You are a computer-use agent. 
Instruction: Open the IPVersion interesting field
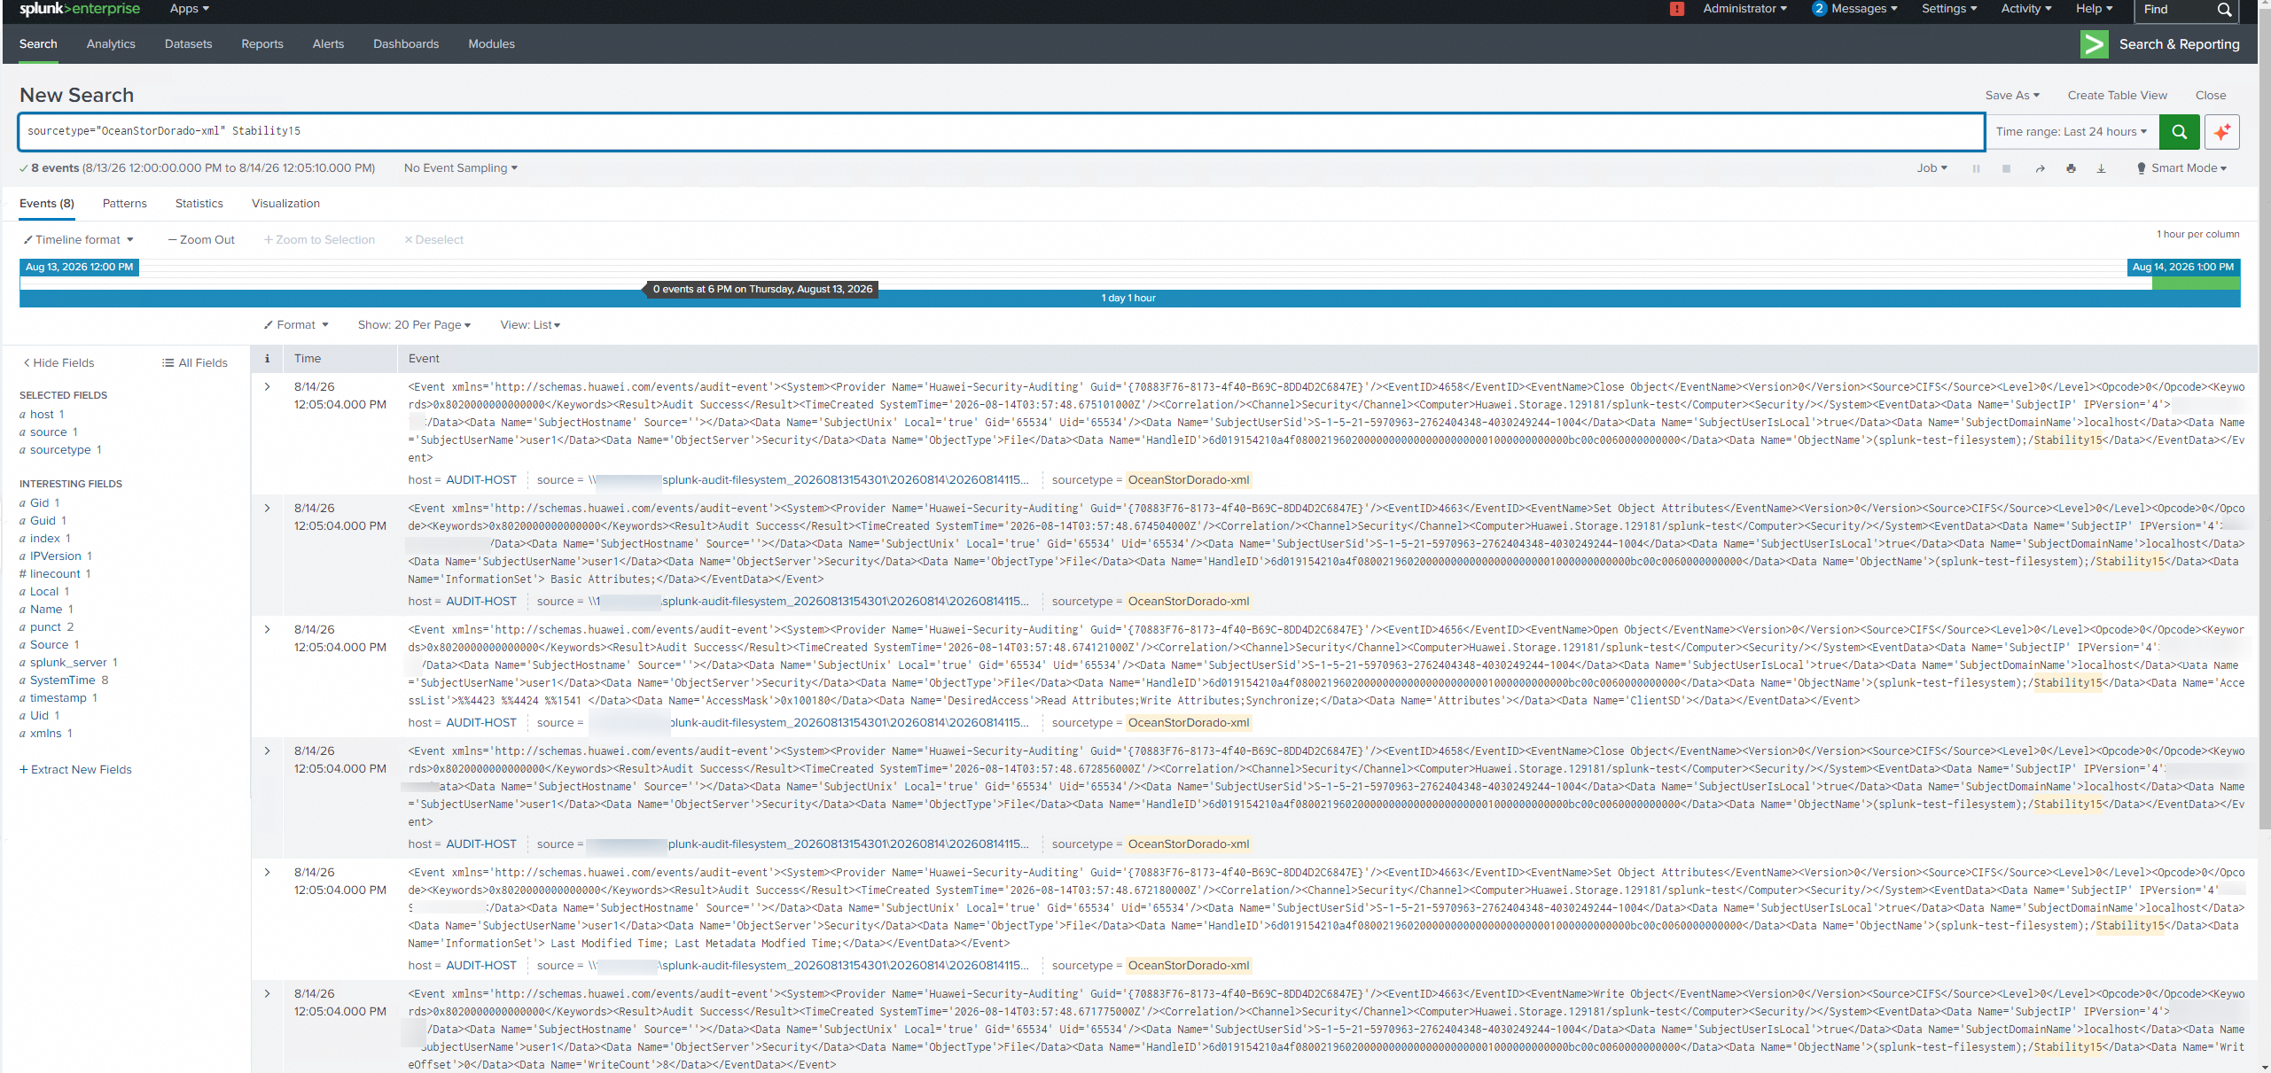tap(56, 556)
